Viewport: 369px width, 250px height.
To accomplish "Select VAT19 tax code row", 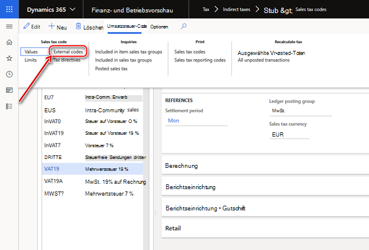I will (93, 169).
